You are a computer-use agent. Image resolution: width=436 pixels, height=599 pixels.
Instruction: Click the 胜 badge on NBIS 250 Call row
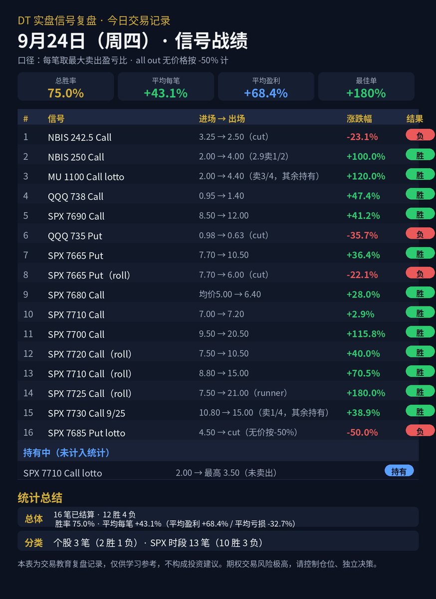pyautogui.click(x=420, y=155)
